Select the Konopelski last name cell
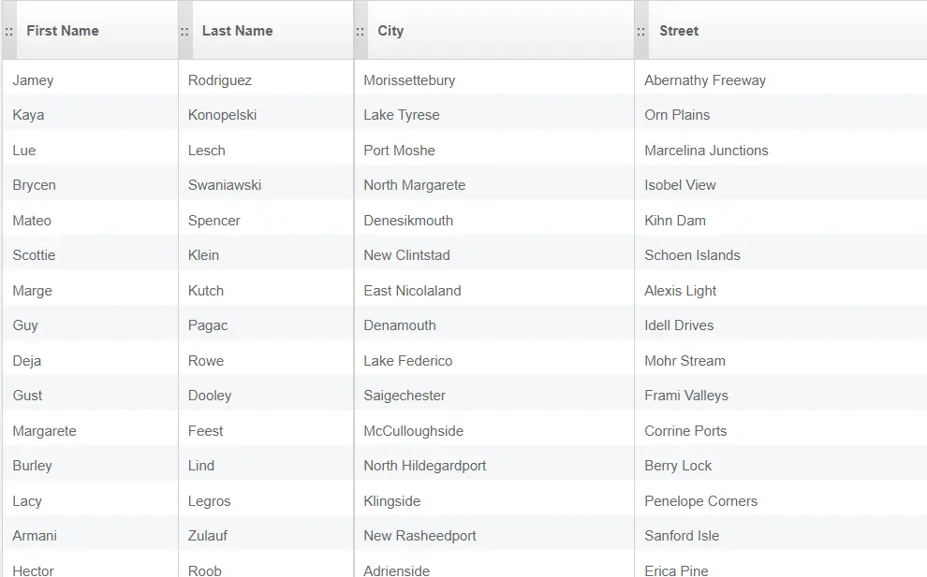927x577 pixels. click(265, 115)
